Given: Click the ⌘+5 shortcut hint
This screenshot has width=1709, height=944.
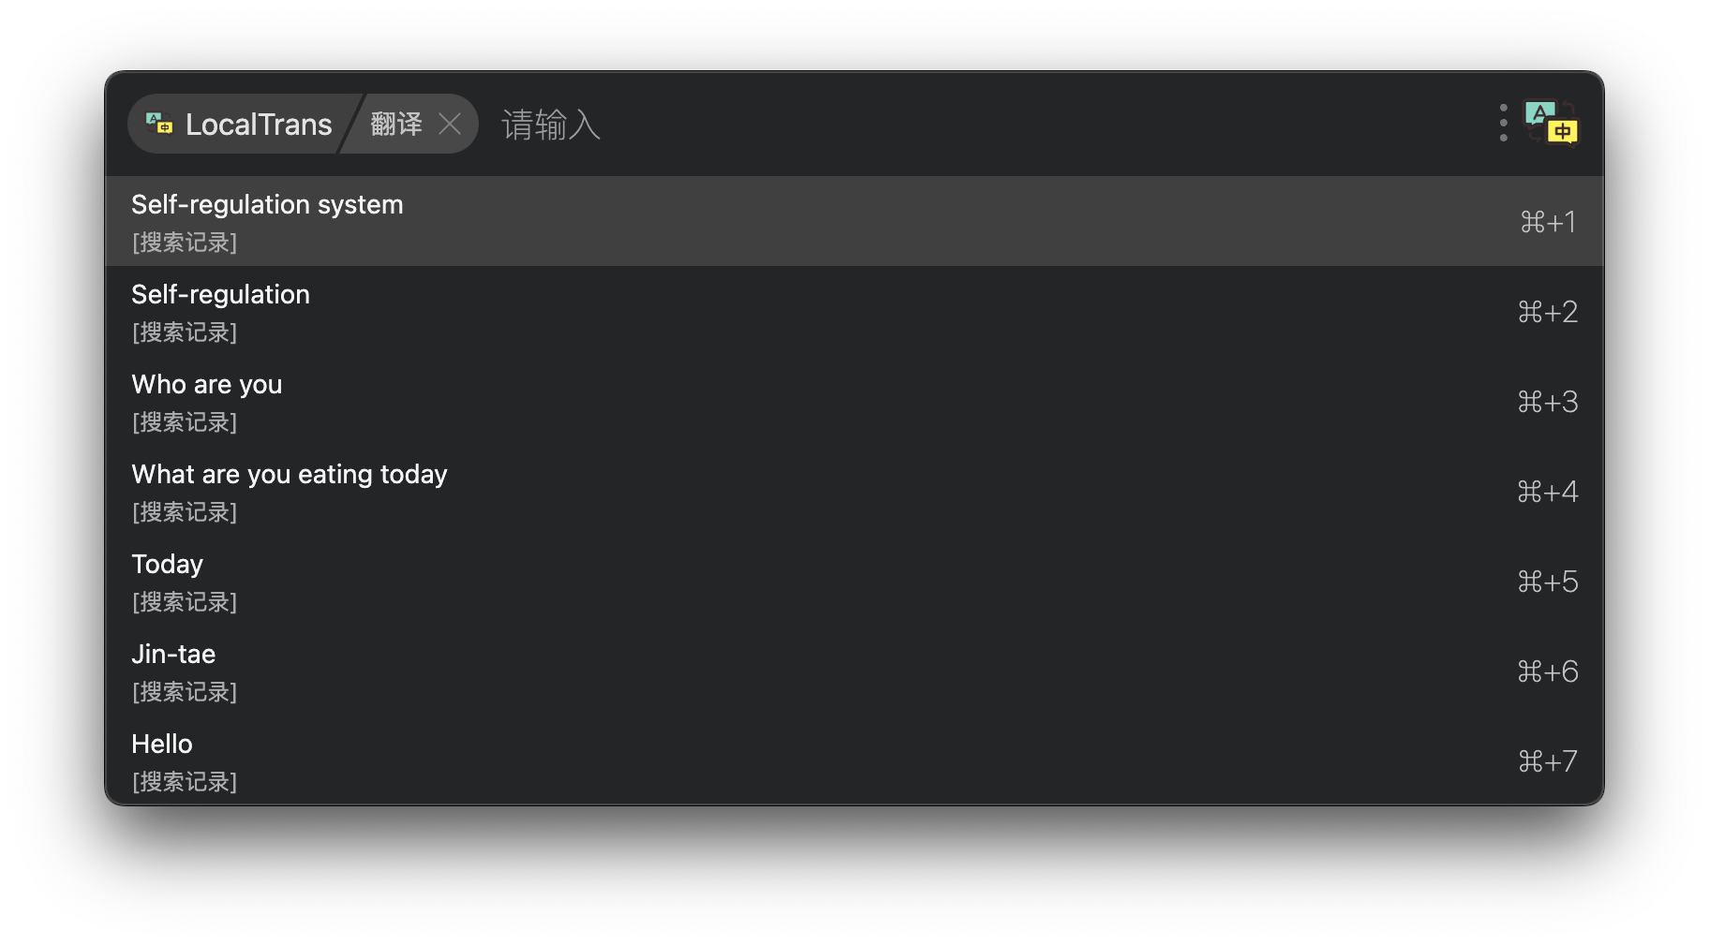Looking at the screenshot, I should (1548, 582).
